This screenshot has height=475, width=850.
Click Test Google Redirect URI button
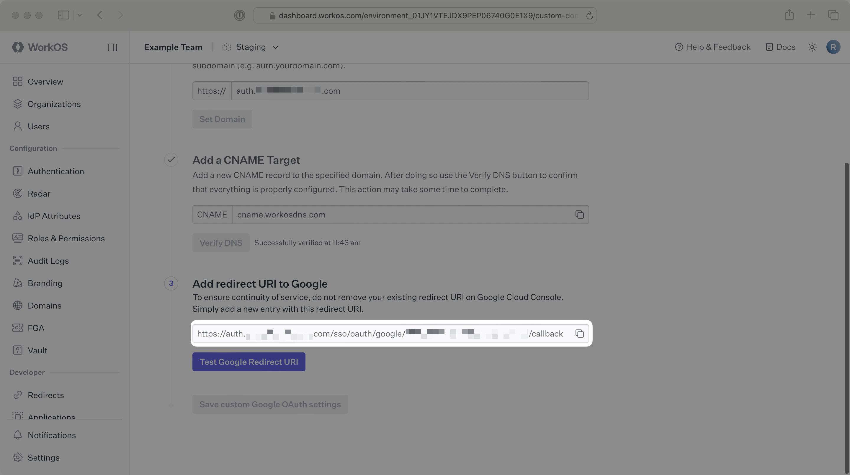(x=249, y=362)
